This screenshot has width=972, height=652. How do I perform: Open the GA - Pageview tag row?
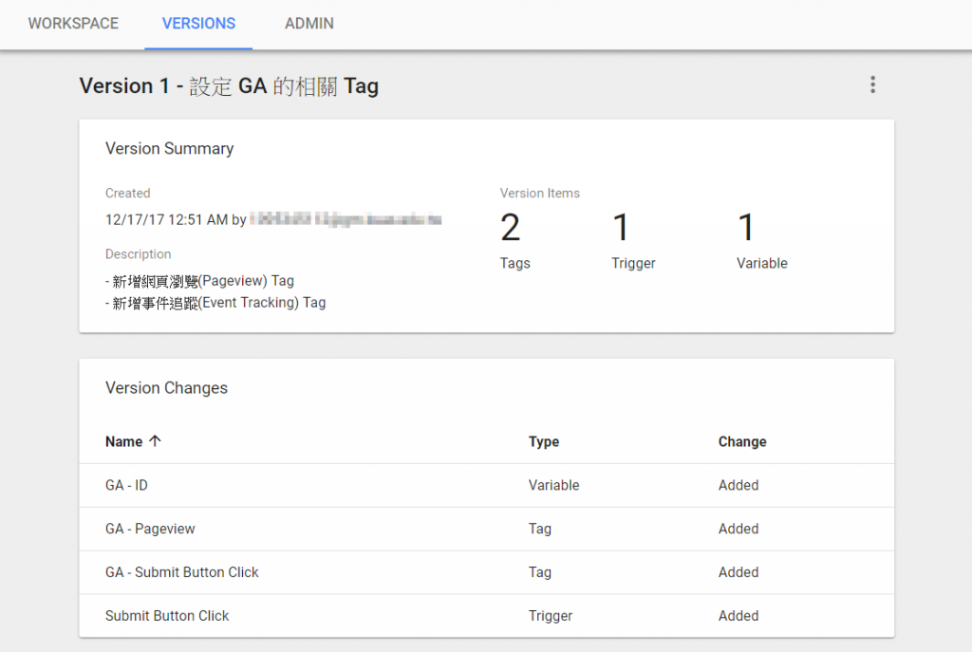pyautogui.click(x=150, y=529)
